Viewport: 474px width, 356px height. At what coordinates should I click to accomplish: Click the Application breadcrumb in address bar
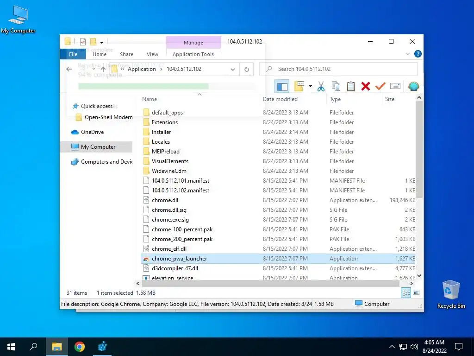tap(142, 69)
